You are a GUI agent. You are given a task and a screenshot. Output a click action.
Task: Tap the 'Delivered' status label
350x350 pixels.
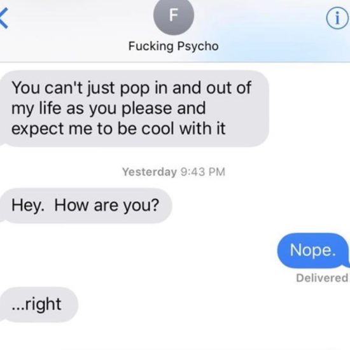[322, 278]
